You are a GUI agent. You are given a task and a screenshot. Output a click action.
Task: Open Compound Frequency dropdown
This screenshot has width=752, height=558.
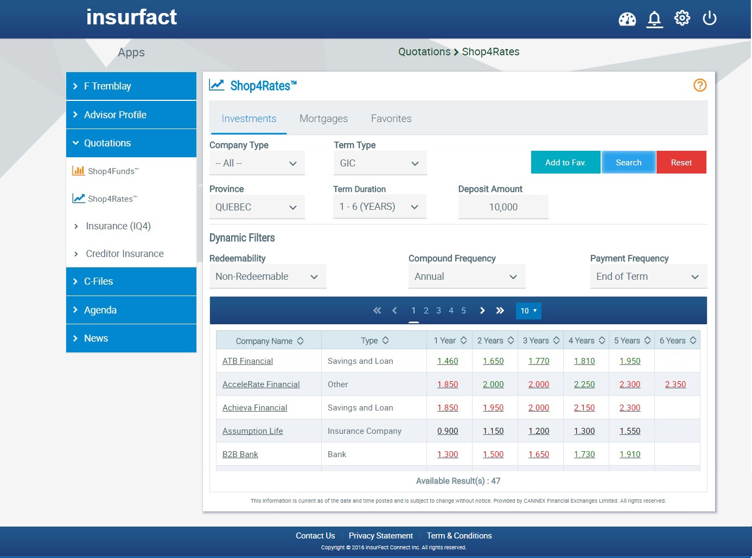pyautogui.click(x=467, y=277)
